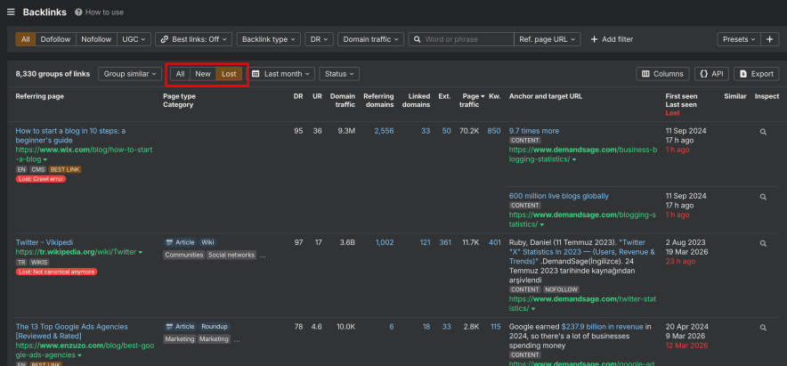The image size is (787, 366).
Task: Open the hamburger menu icon
Action: pyautogui.click(x=10, y=12)
